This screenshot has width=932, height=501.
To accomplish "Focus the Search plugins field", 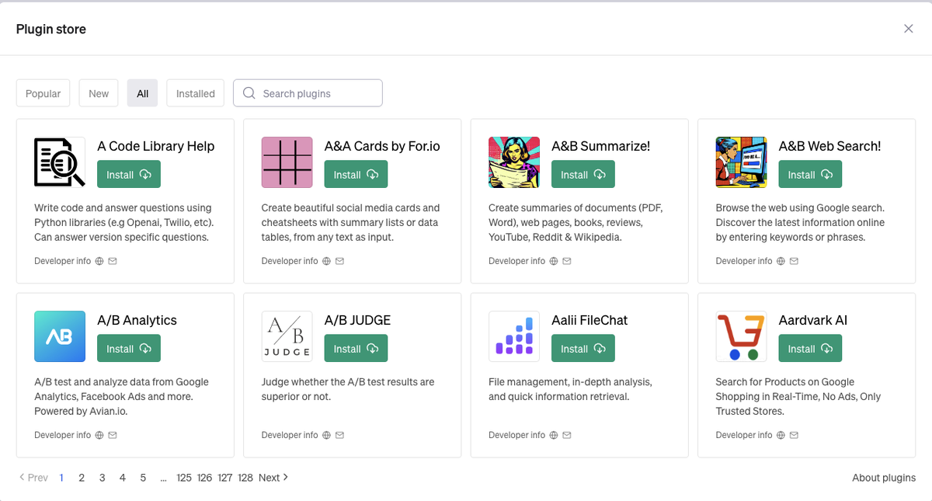I will (308, 93).
